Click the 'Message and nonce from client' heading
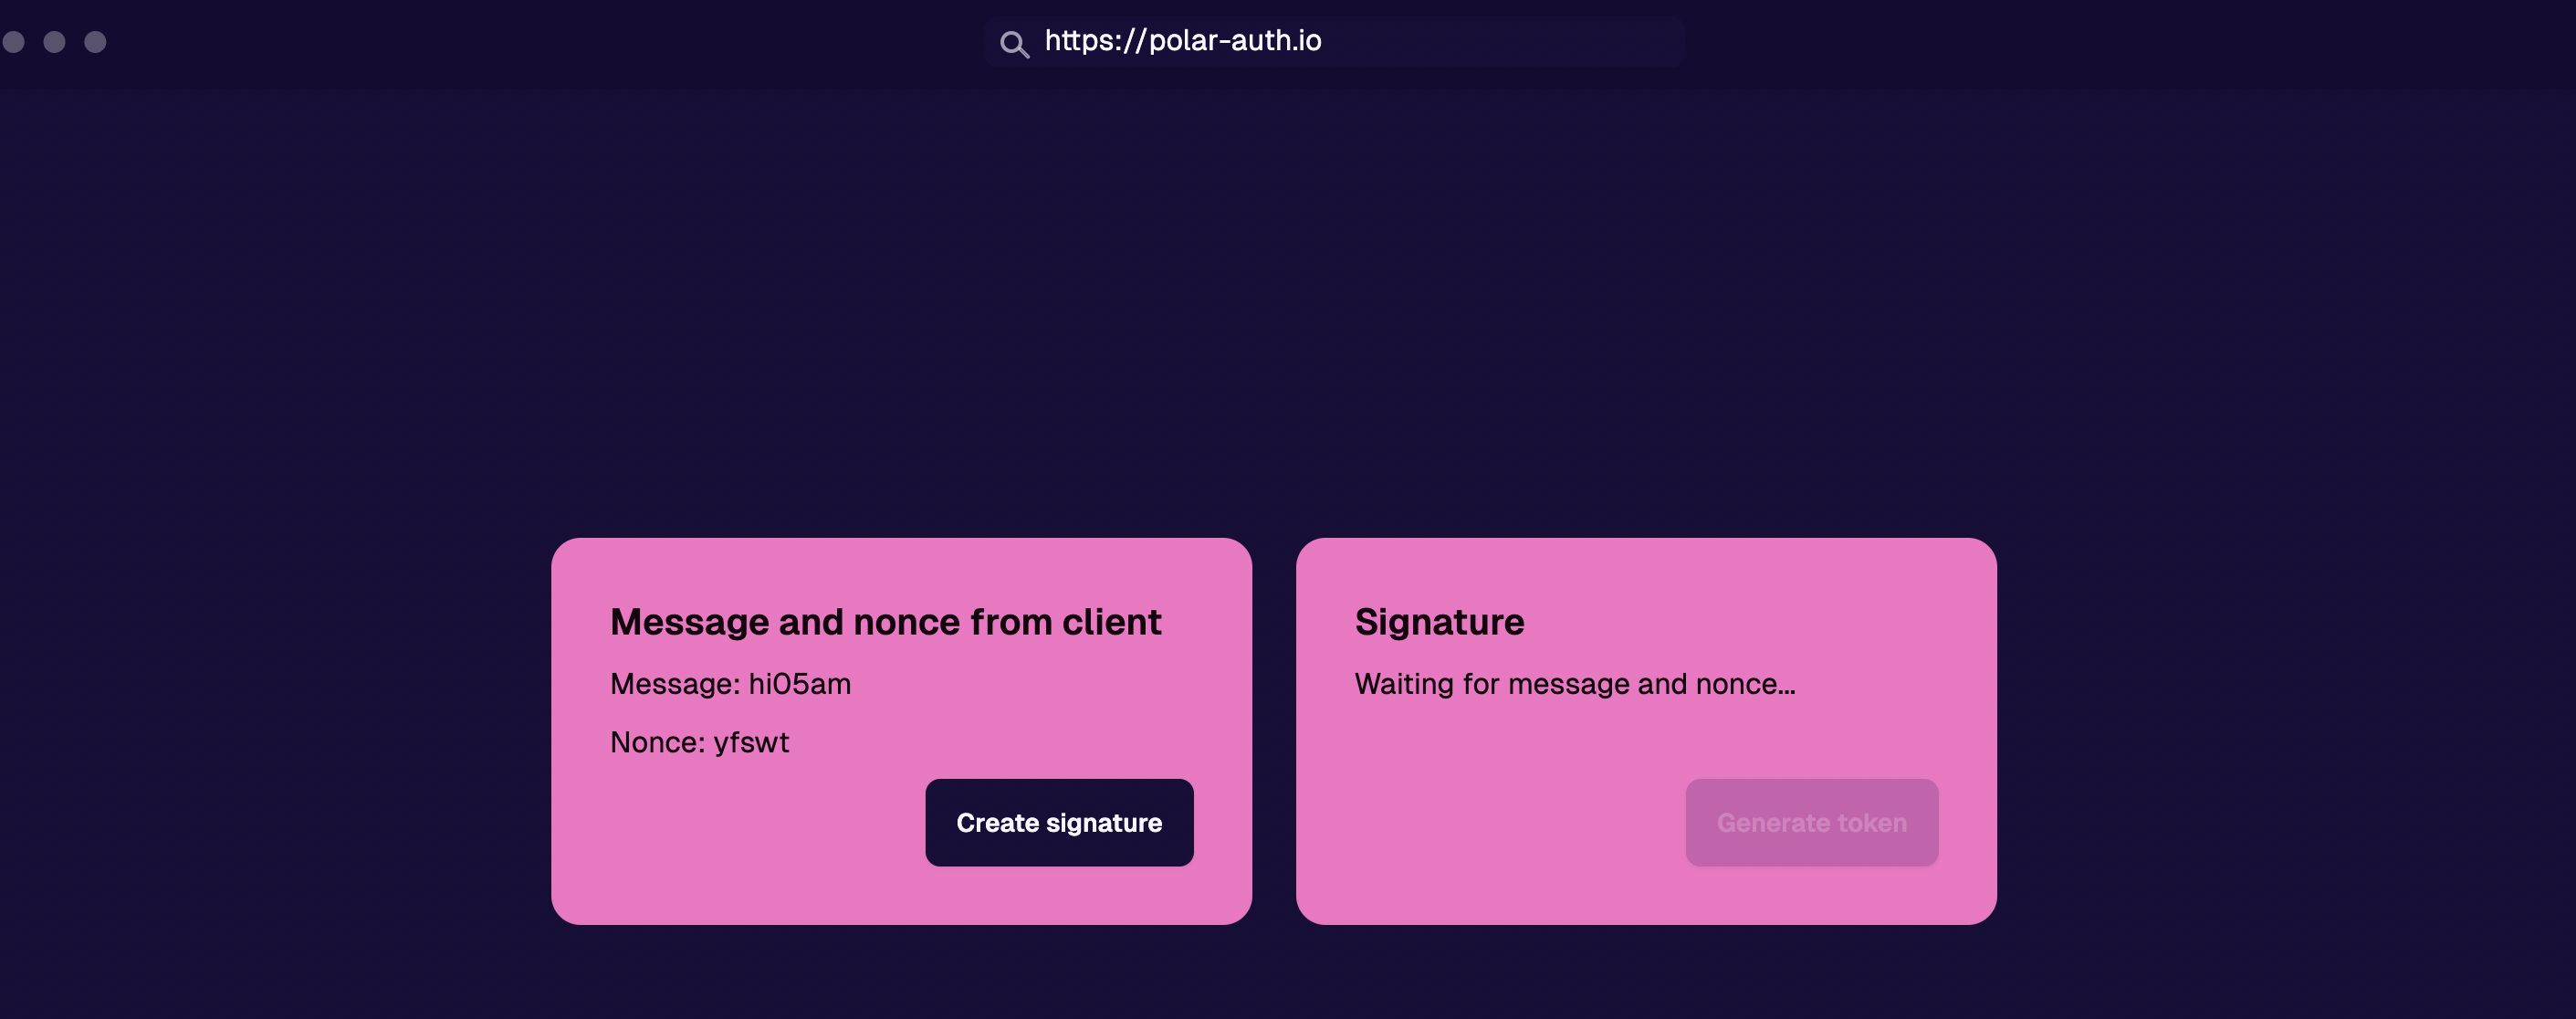The width and height of the screenshot is (2576, 1019). tap(885, 622)
